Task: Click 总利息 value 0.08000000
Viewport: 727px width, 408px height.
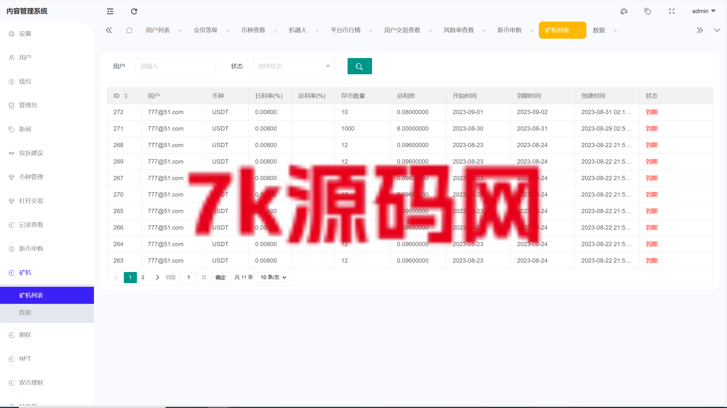Action: click(412, 112)
